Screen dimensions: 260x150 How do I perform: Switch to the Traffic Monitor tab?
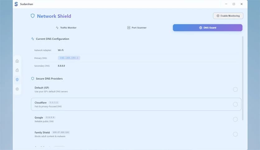(66, 28)
